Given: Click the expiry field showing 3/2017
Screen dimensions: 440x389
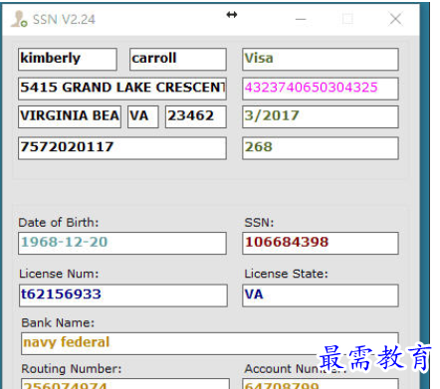Looking at the screenshot, I should pos(321,116).
